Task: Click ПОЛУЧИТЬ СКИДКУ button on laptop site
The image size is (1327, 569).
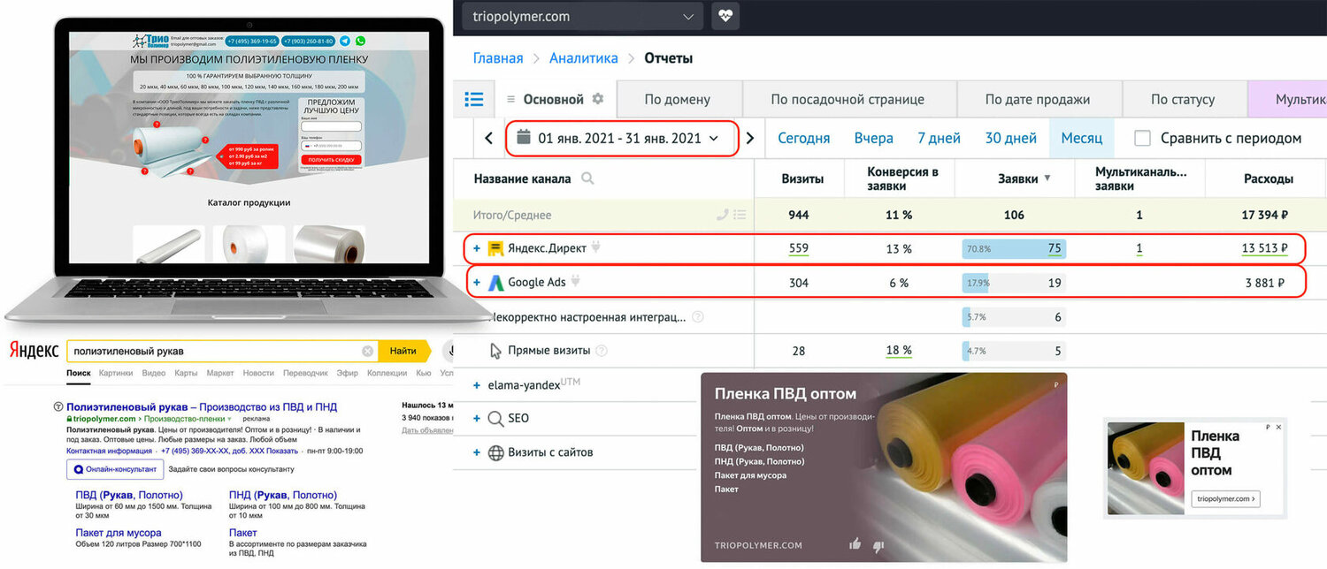Action: [x=330, y=160]
